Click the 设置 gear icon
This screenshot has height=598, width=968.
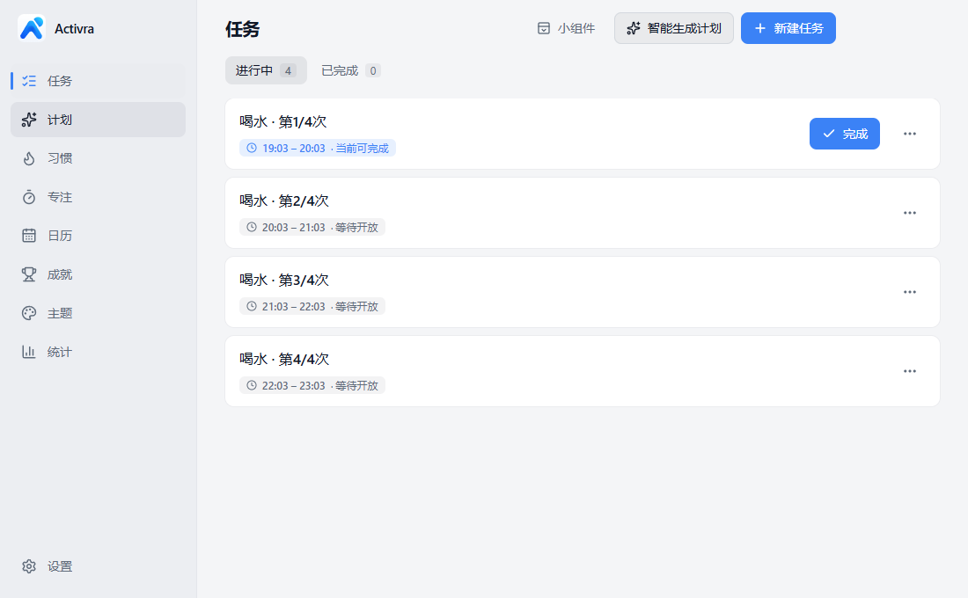coord(29,566)
